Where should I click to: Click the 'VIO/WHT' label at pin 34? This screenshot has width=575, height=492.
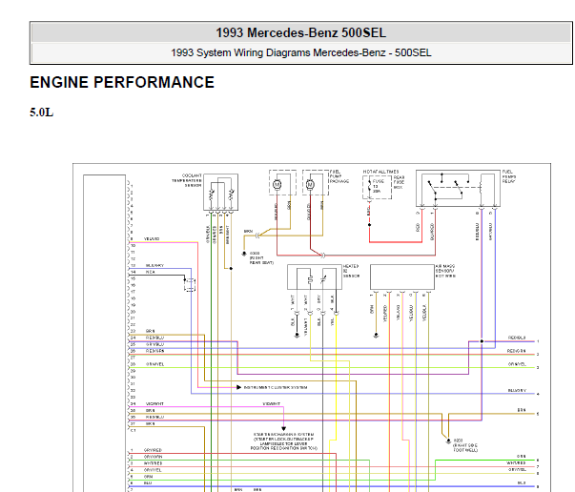tap(154, 403)
